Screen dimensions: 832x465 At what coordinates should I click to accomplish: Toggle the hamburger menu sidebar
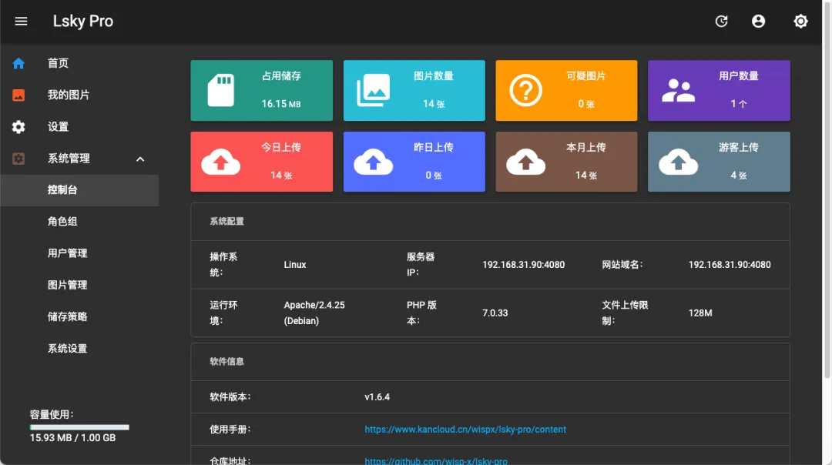(21, 22)
